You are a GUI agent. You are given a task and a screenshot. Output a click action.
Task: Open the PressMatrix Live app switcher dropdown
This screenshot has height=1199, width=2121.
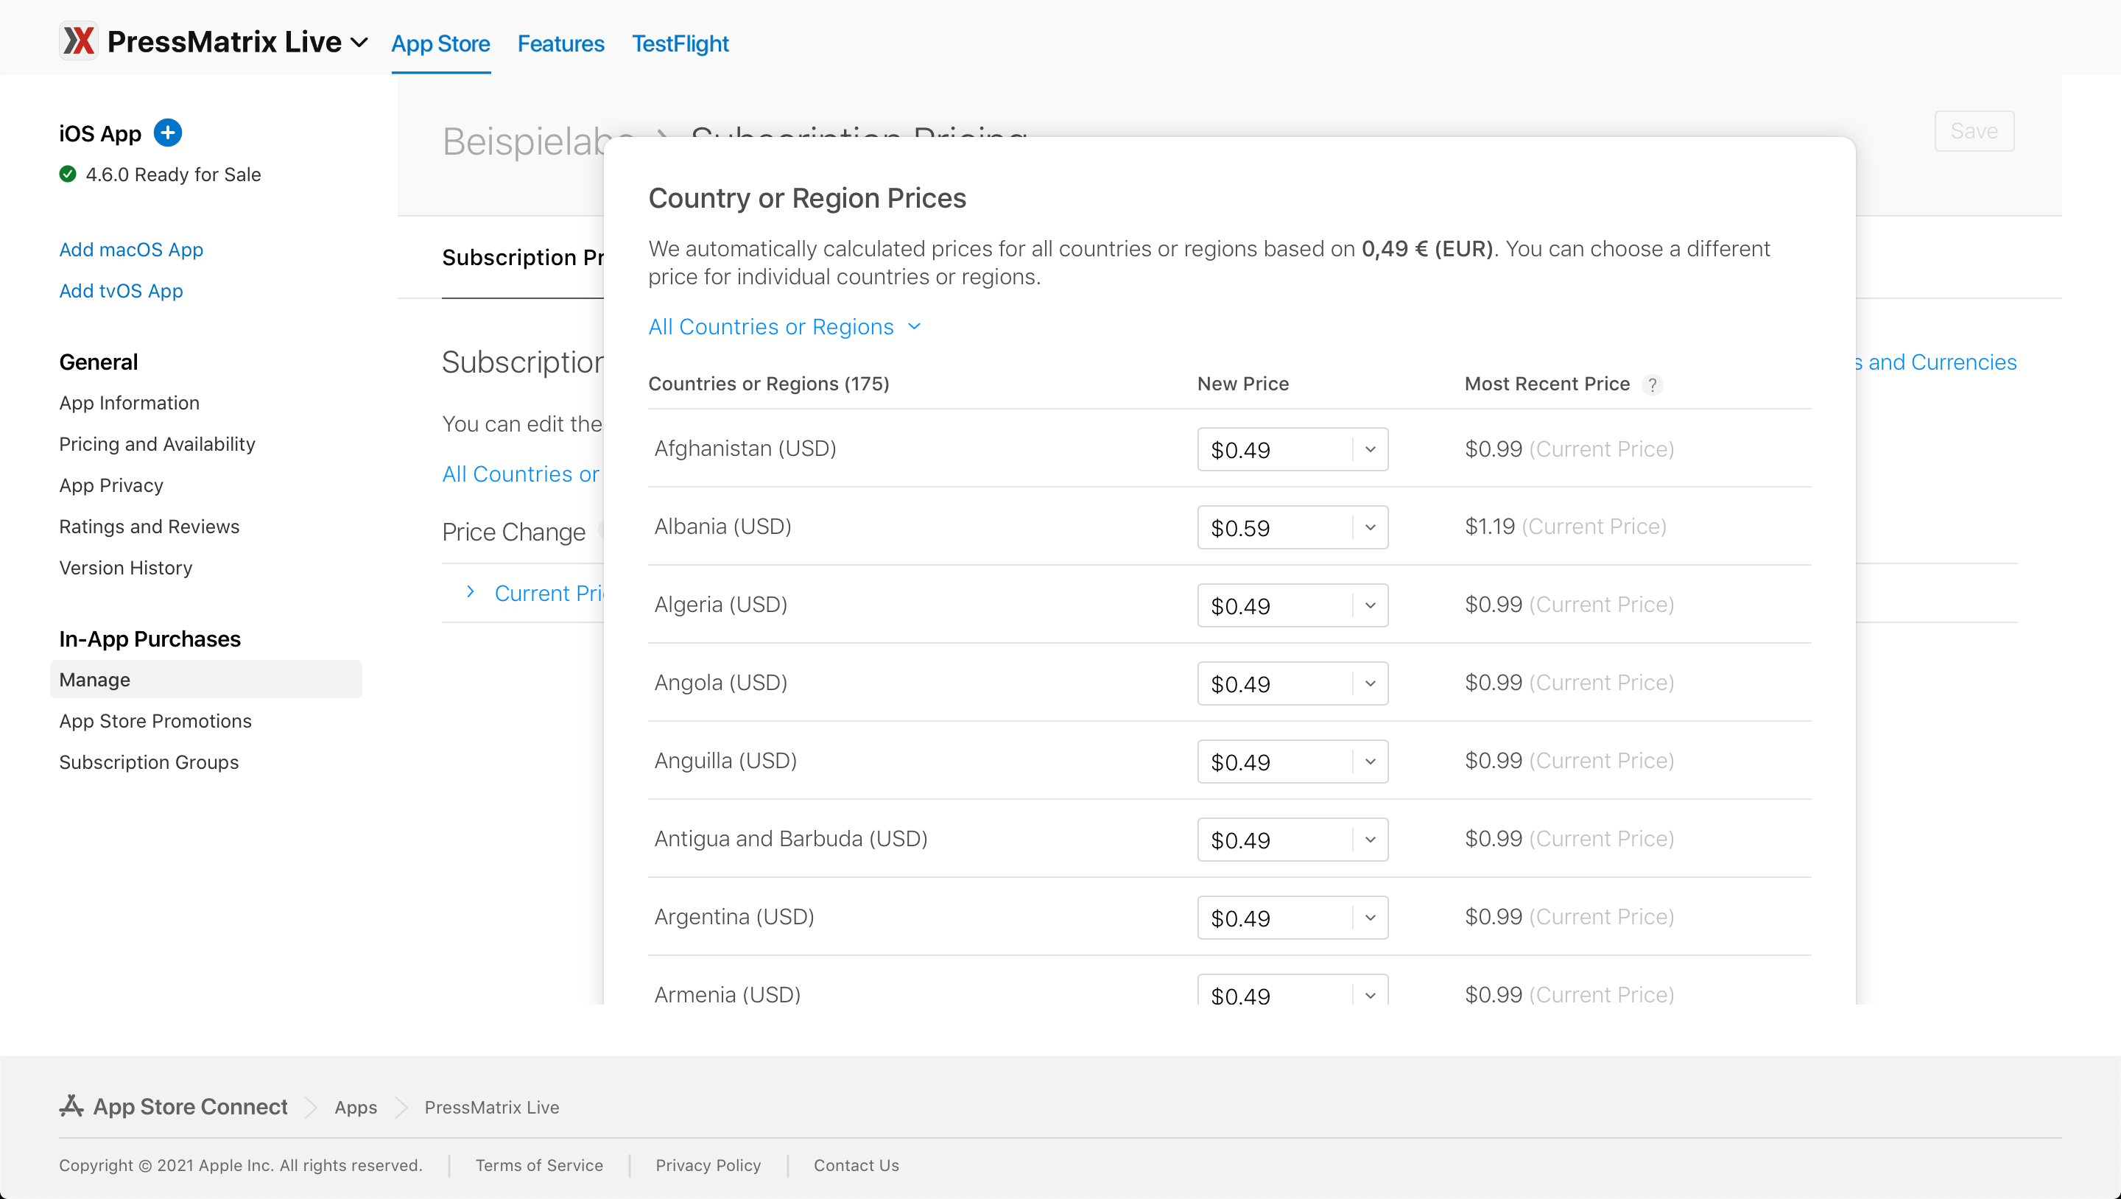[359, 42]
